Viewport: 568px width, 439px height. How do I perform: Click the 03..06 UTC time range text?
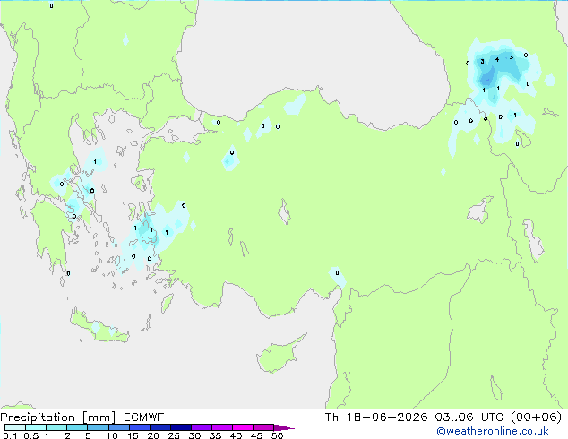(469, 417)
